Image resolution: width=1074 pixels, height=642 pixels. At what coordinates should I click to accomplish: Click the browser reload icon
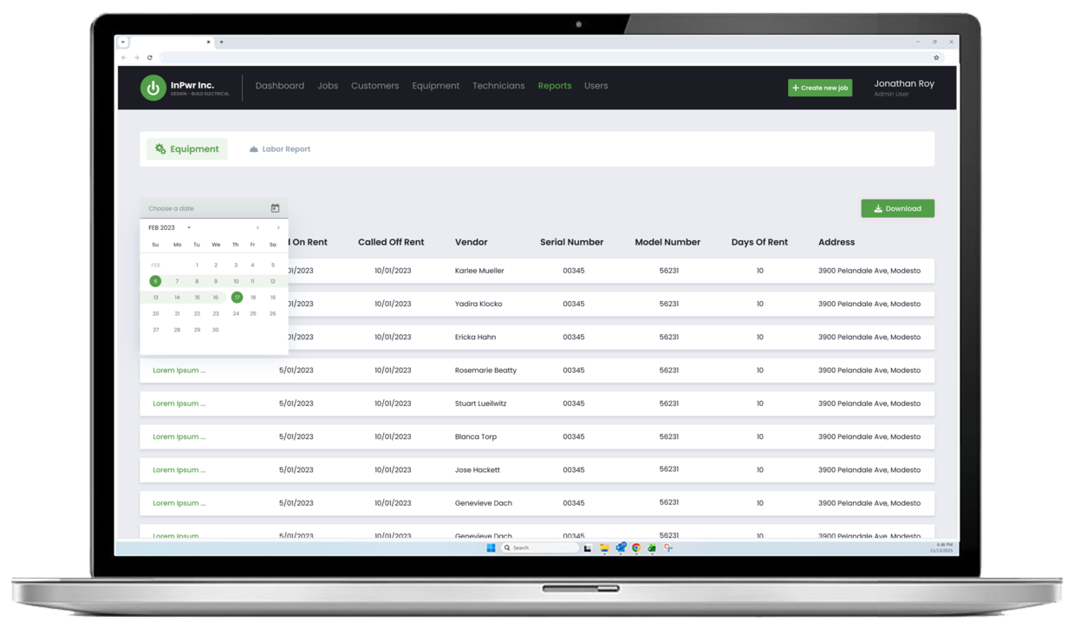tap(150, 58)
